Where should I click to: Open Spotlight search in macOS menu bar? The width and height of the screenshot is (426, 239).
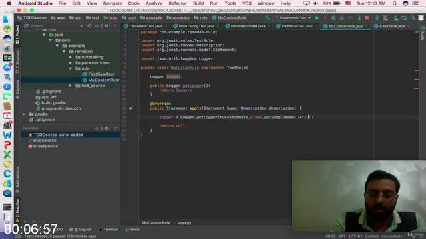pyautogui.click(x=395, y=3)
